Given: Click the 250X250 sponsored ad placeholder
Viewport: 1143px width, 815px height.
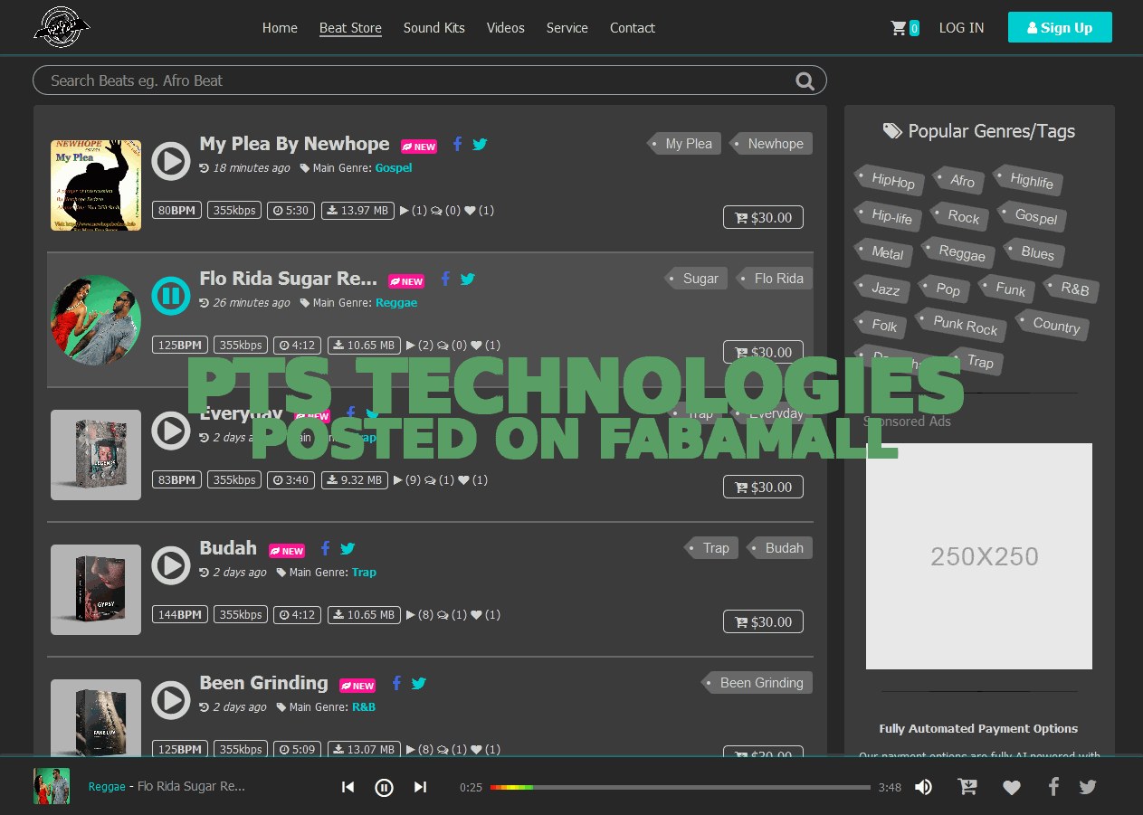Looking at the screenshot, I should pyautogui.click(x=979, y=556).
